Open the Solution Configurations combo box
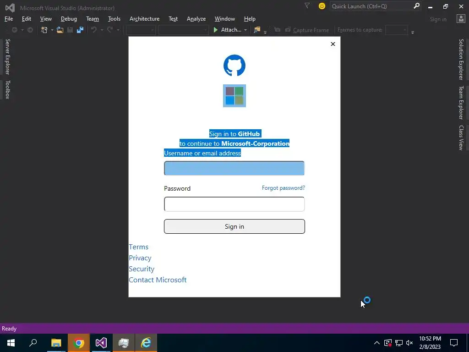The height and width of the screenshot is (352, 469). click(141, 30)
